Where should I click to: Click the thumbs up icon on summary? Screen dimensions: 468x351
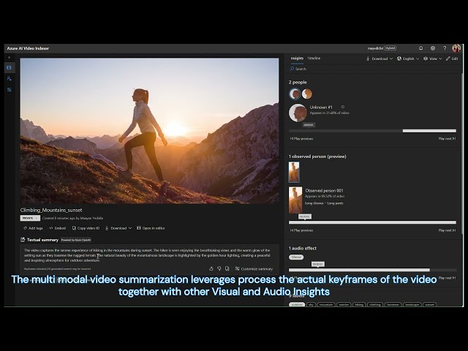click(x=211, y=268)
